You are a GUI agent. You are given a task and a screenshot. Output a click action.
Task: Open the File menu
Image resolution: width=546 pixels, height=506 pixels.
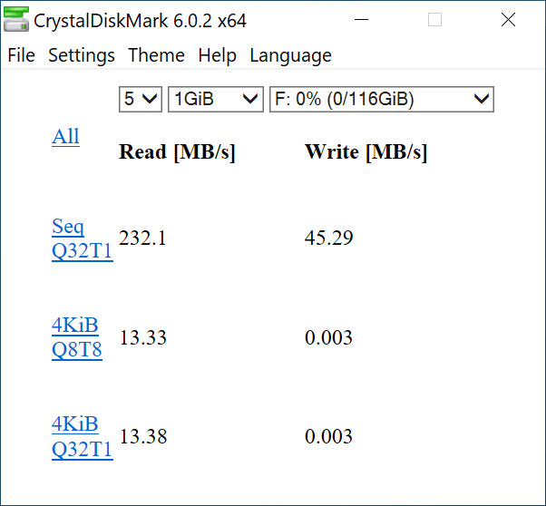21,55
